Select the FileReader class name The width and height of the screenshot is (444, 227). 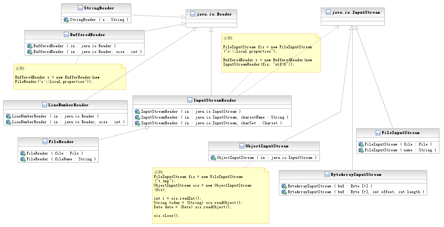tap(61, 142)
